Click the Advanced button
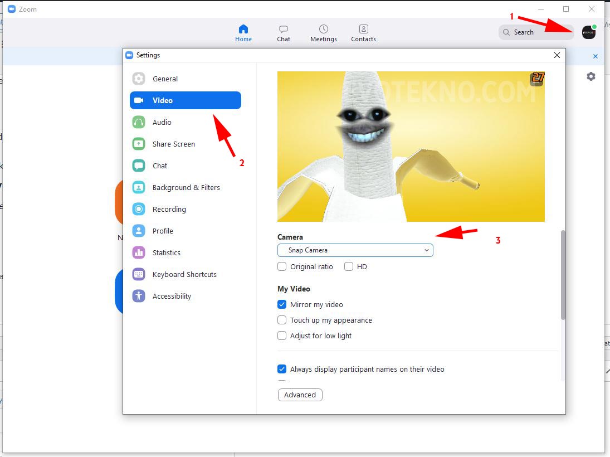Screen dimensions: 610x457 [300, 395]
